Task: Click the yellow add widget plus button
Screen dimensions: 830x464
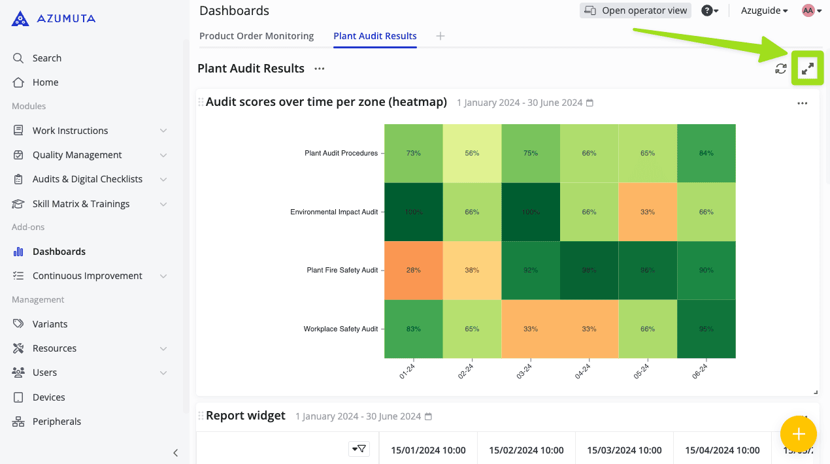Action: tap(798, 434)
